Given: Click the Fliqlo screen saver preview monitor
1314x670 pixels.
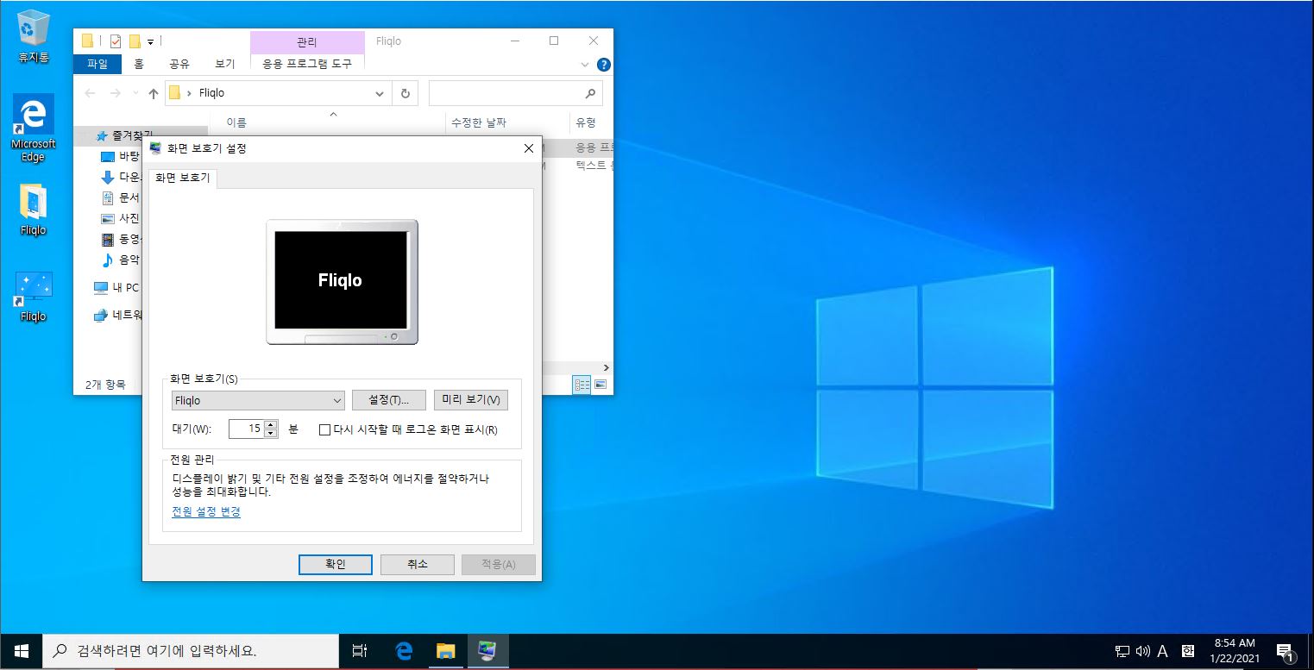Looking at the screenshot, I should click(x=342, y=282).
